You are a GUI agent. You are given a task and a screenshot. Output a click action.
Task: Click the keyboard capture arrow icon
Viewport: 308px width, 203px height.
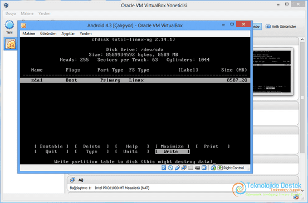220,168
